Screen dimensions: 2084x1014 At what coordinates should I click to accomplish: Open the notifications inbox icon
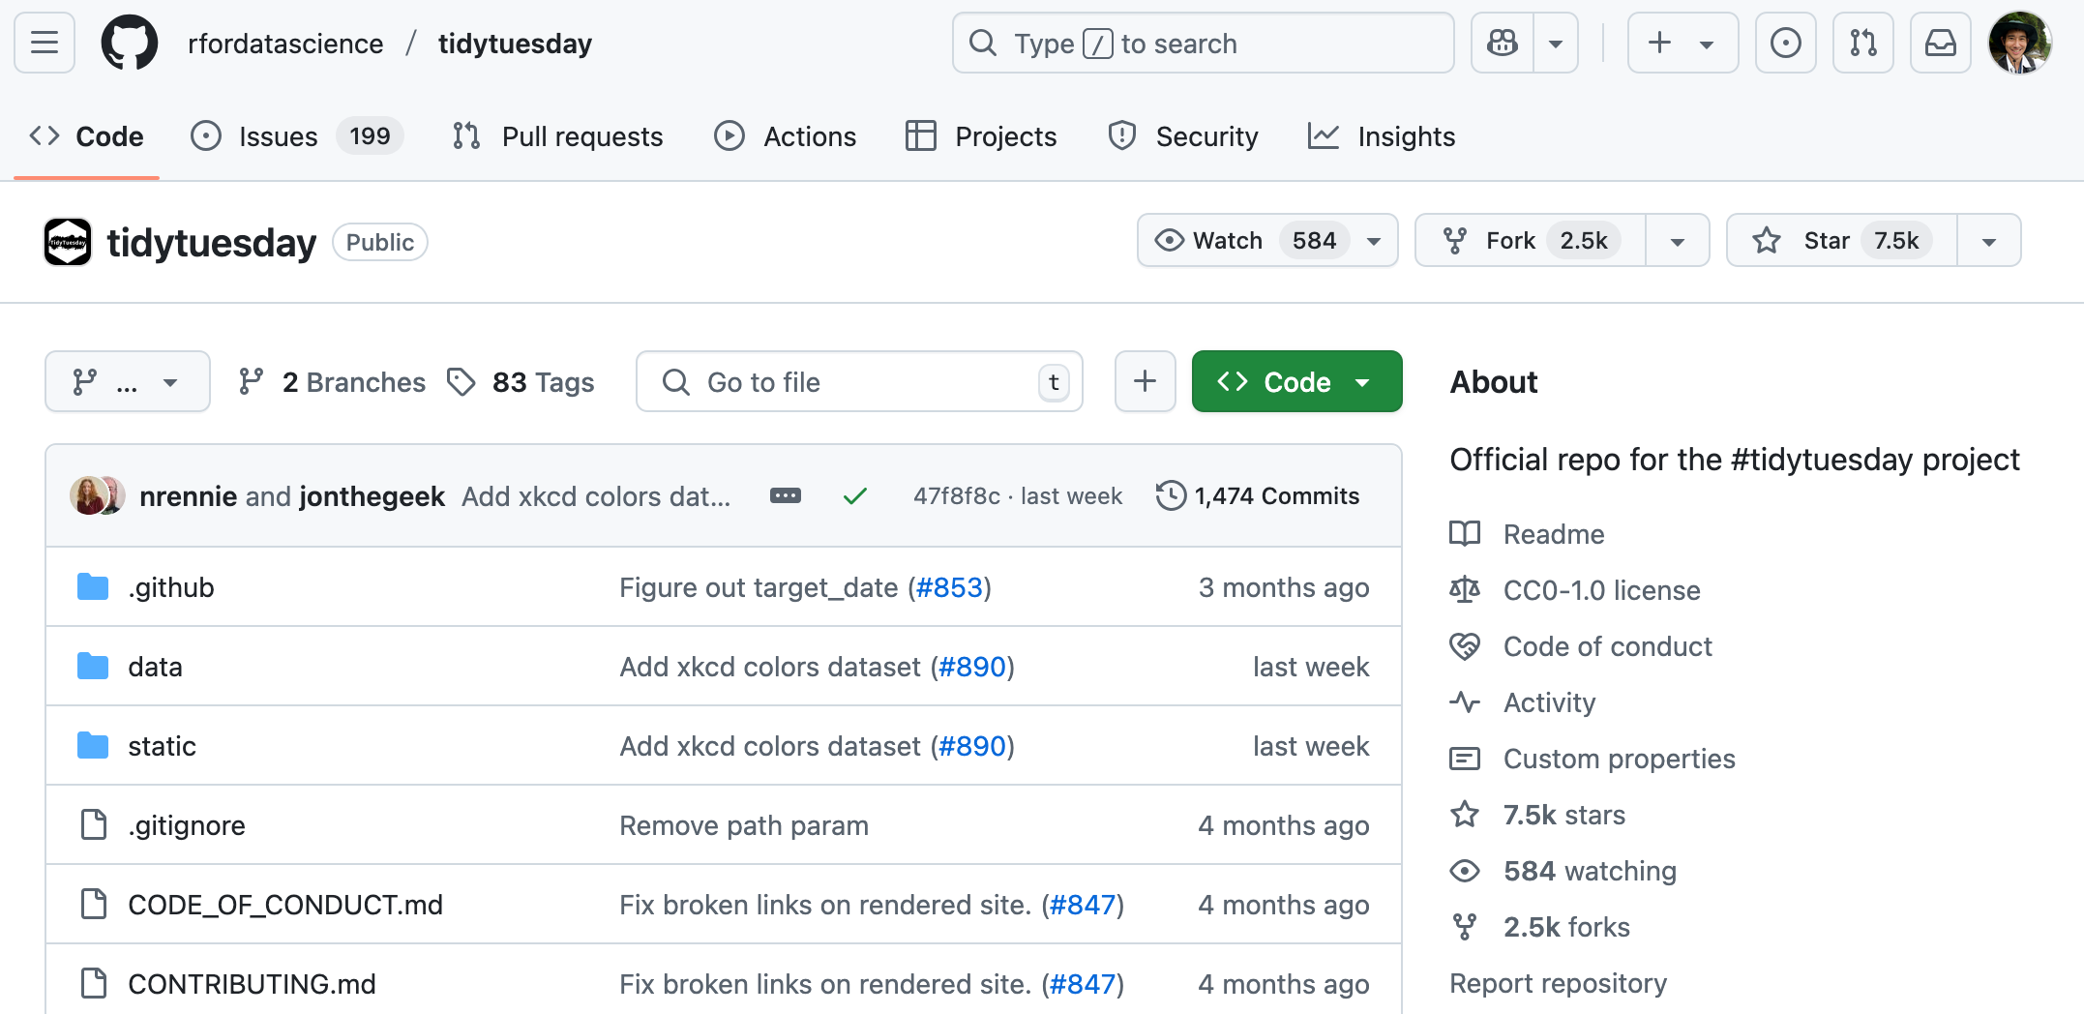pos(1940,43)
